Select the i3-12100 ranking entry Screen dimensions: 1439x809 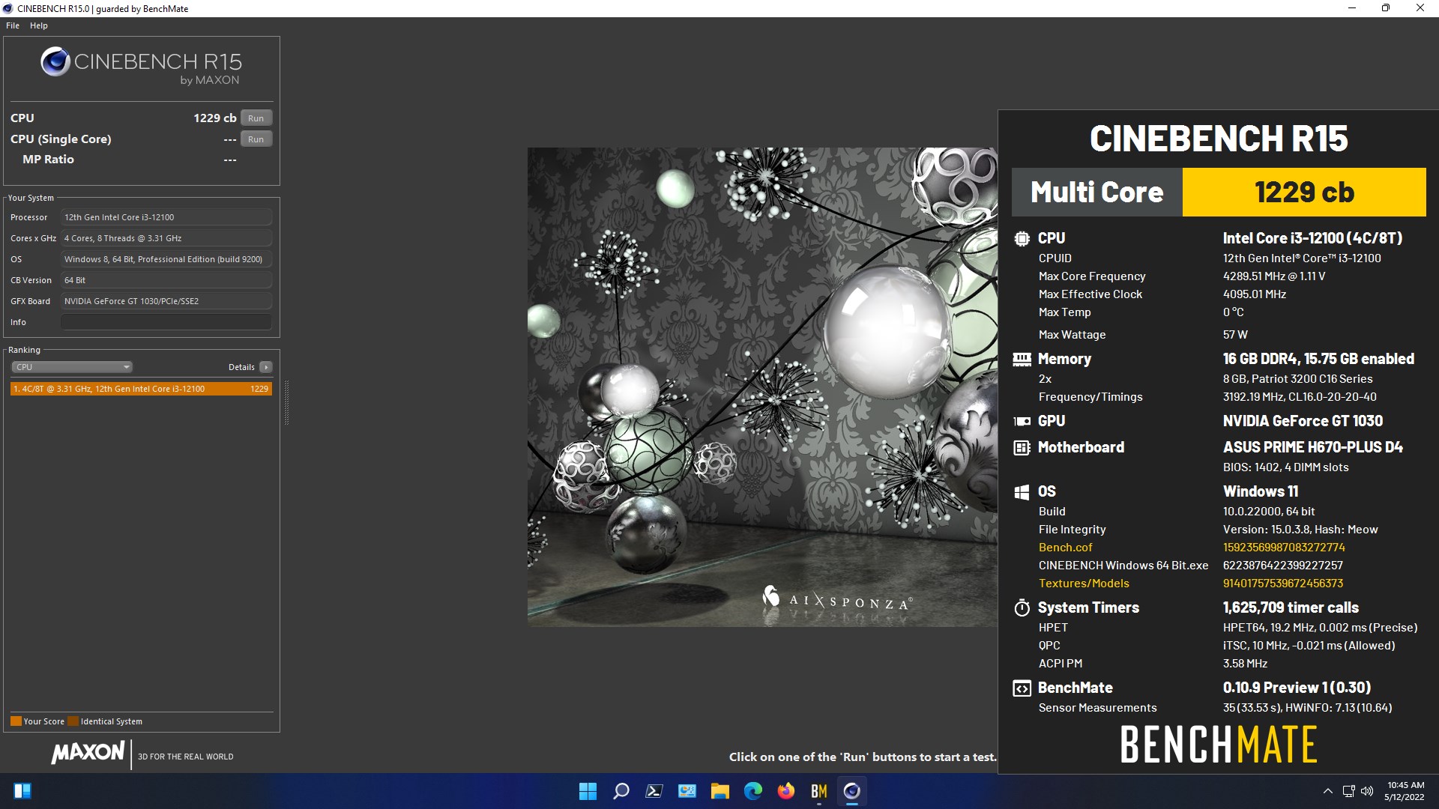tap(141, 389)
